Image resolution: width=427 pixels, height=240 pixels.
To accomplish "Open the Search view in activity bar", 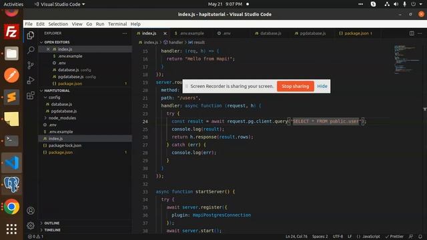I will pyautogui.click(x=31, y=50).
